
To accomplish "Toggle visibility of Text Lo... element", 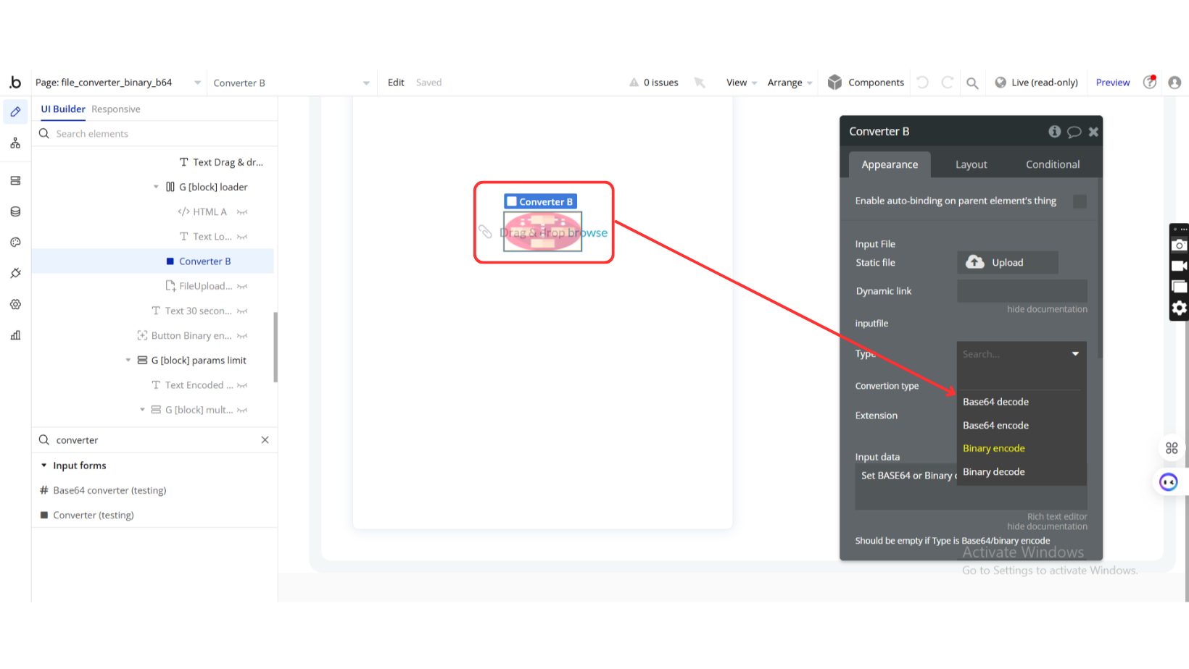I will tap(242, 237).
